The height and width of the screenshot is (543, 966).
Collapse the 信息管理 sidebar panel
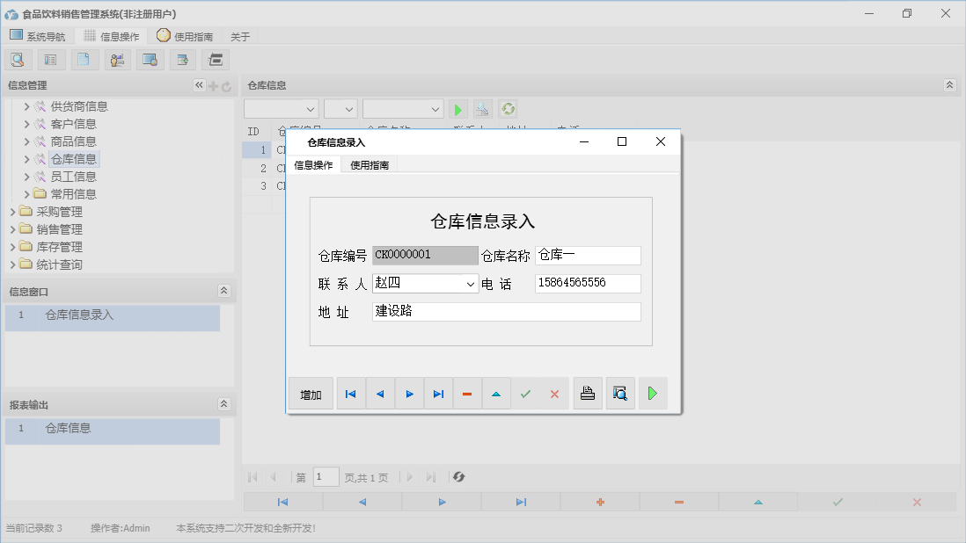[x=199, y=85]
